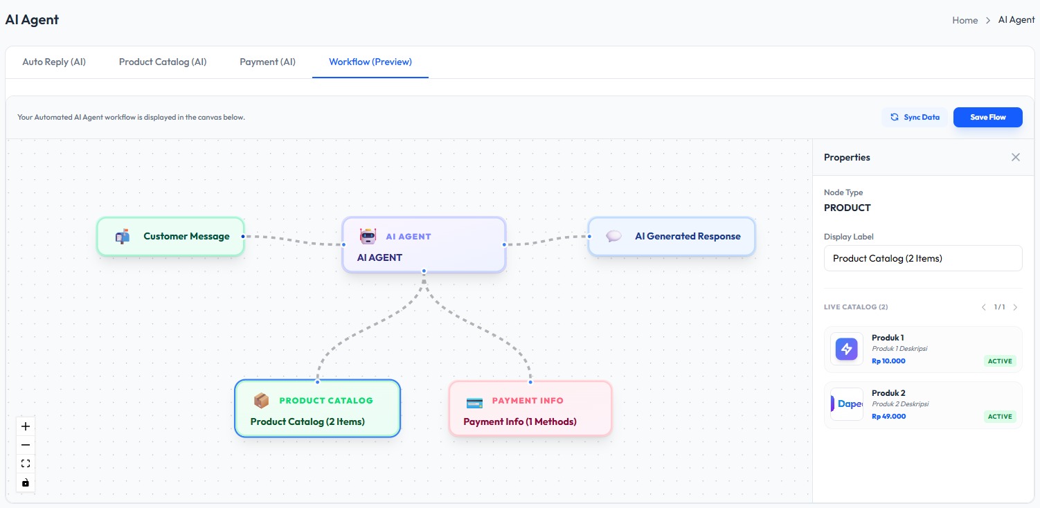This screenshot has width=1040, height=508.
Task: Open the Payment (AI) tab
Action: [x=267, y=62]
